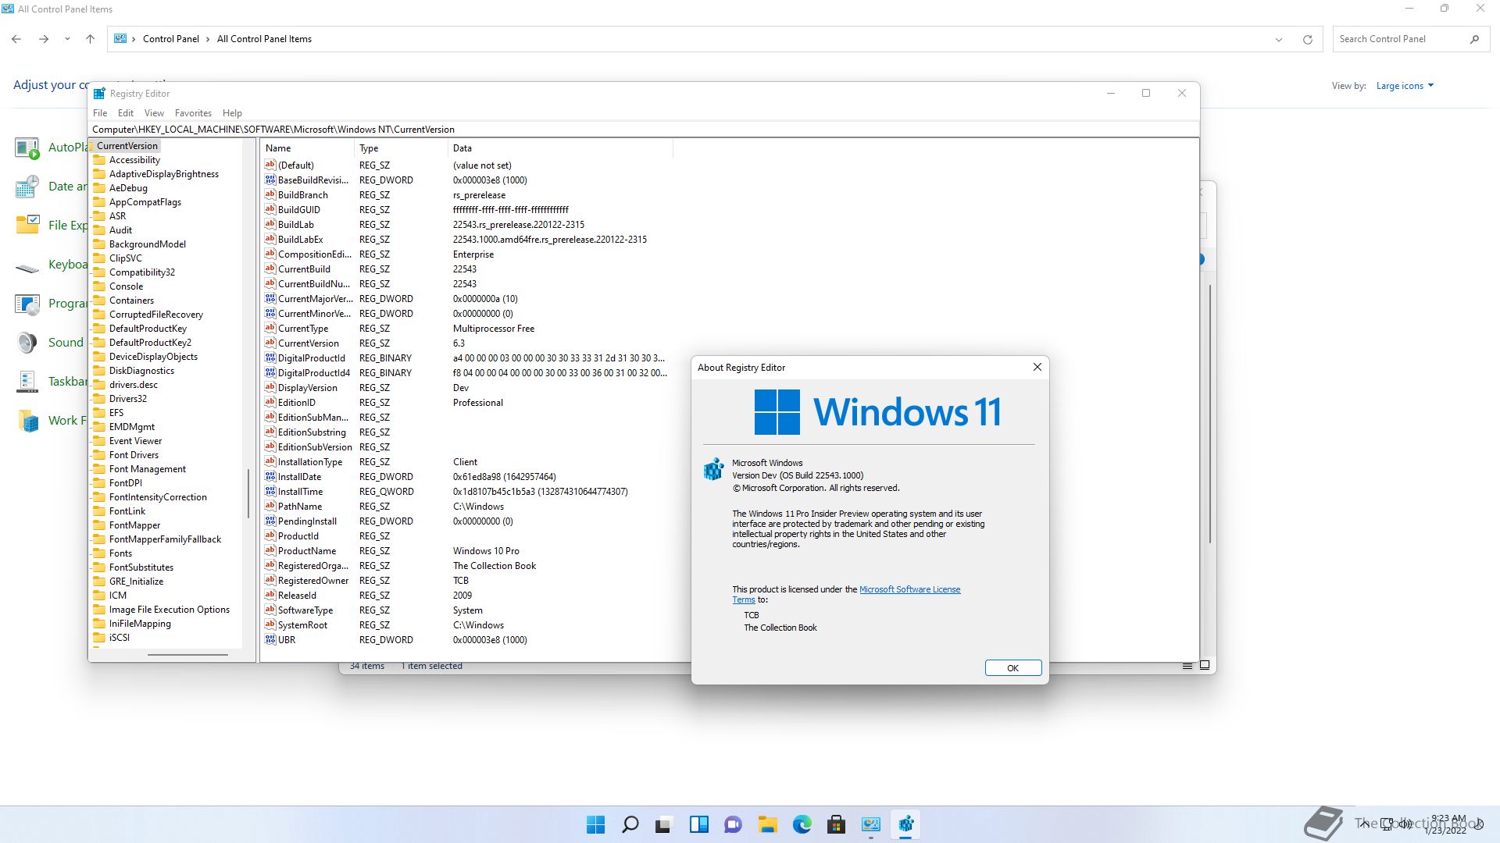This screenshot has height=843, width=1500.
Task: Select the ReleaseId value row
Action: (x=466, y=596)
